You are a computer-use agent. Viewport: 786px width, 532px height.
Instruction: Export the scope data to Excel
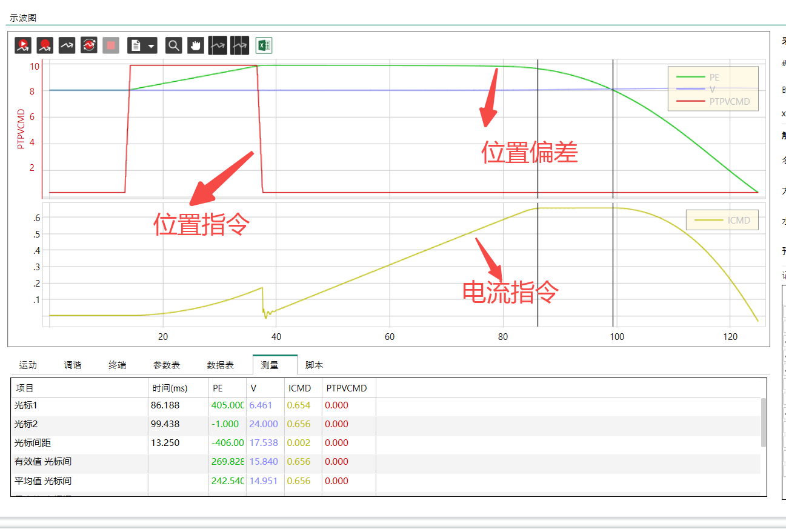pyautogui.click(x=264, y=45)
